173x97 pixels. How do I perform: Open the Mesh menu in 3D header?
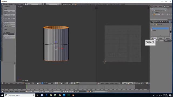pyautogui.click(x=20, y=83)
